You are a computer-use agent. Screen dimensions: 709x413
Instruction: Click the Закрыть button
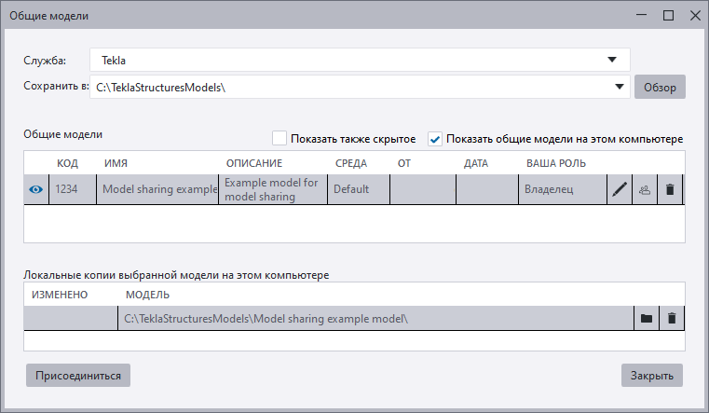[652, 376]
